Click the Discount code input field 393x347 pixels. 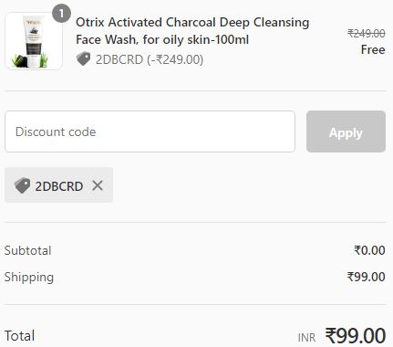(150, 131)
